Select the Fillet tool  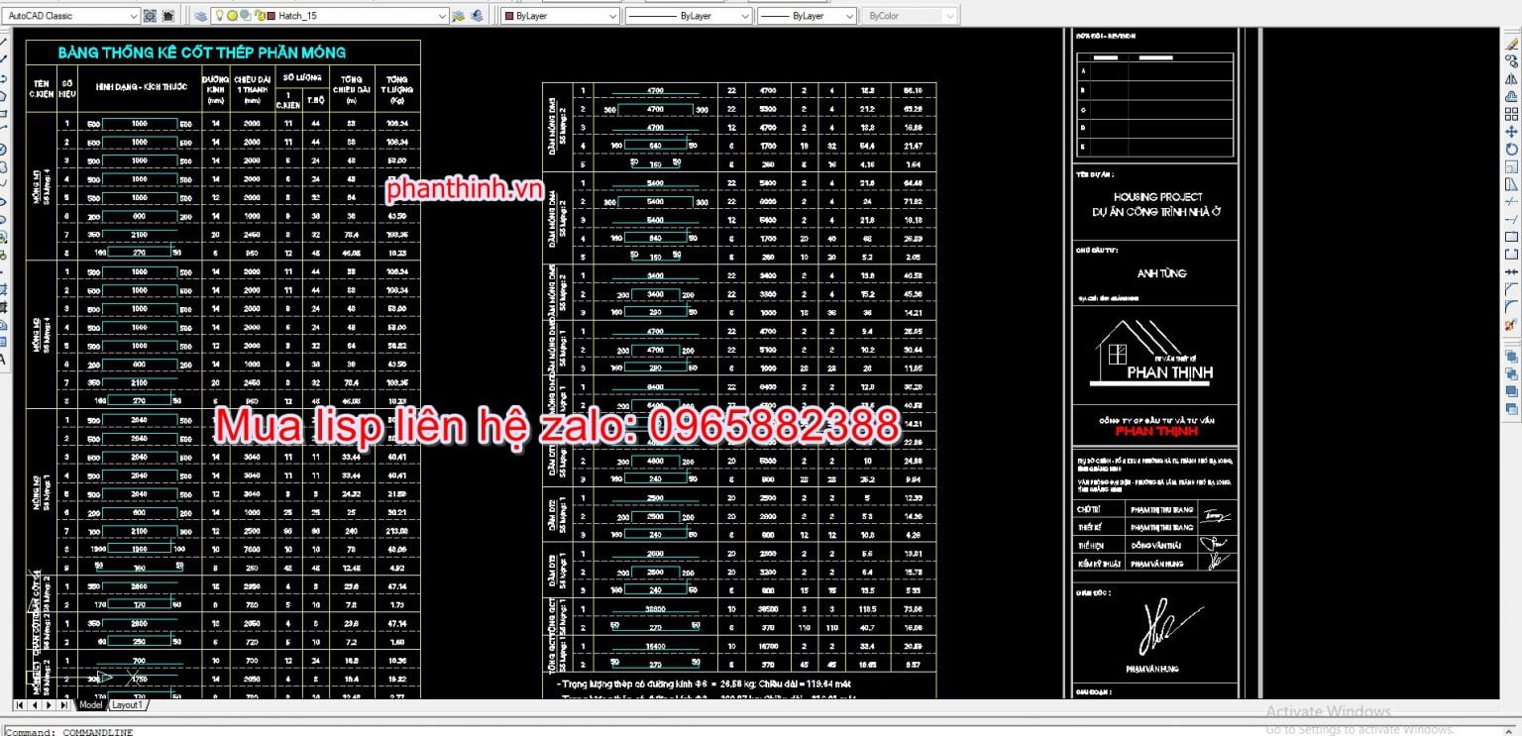(x=1511, y=306)
